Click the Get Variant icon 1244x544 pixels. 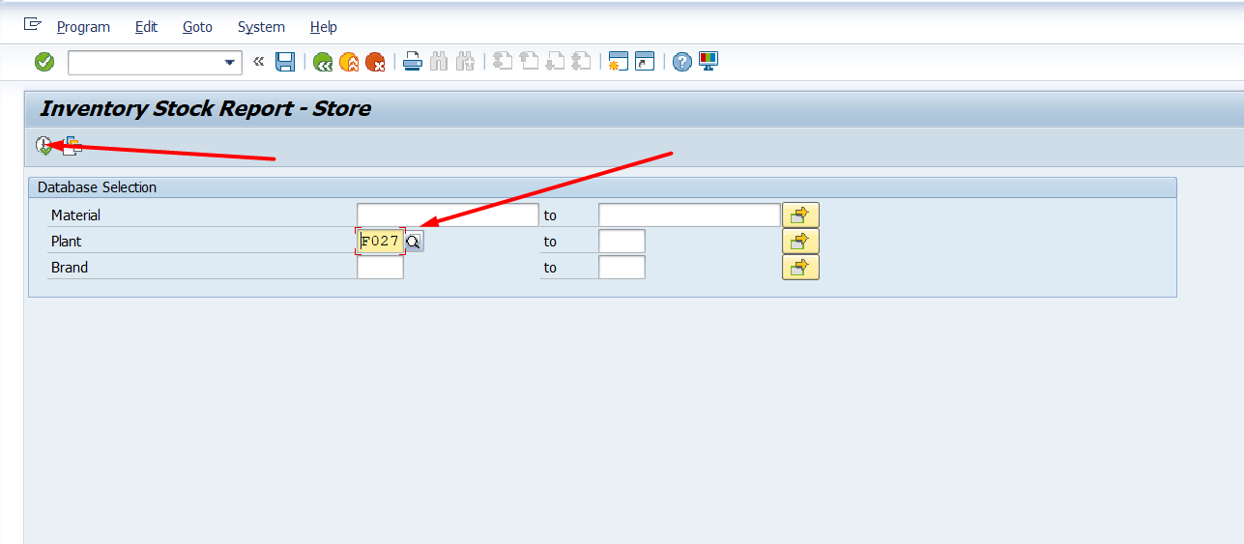(72, 146)
